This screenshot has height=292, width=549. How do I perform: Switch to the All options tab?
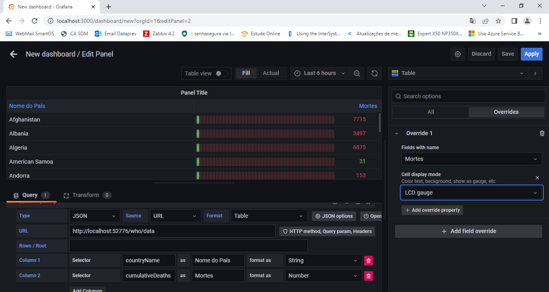(430, 112)
